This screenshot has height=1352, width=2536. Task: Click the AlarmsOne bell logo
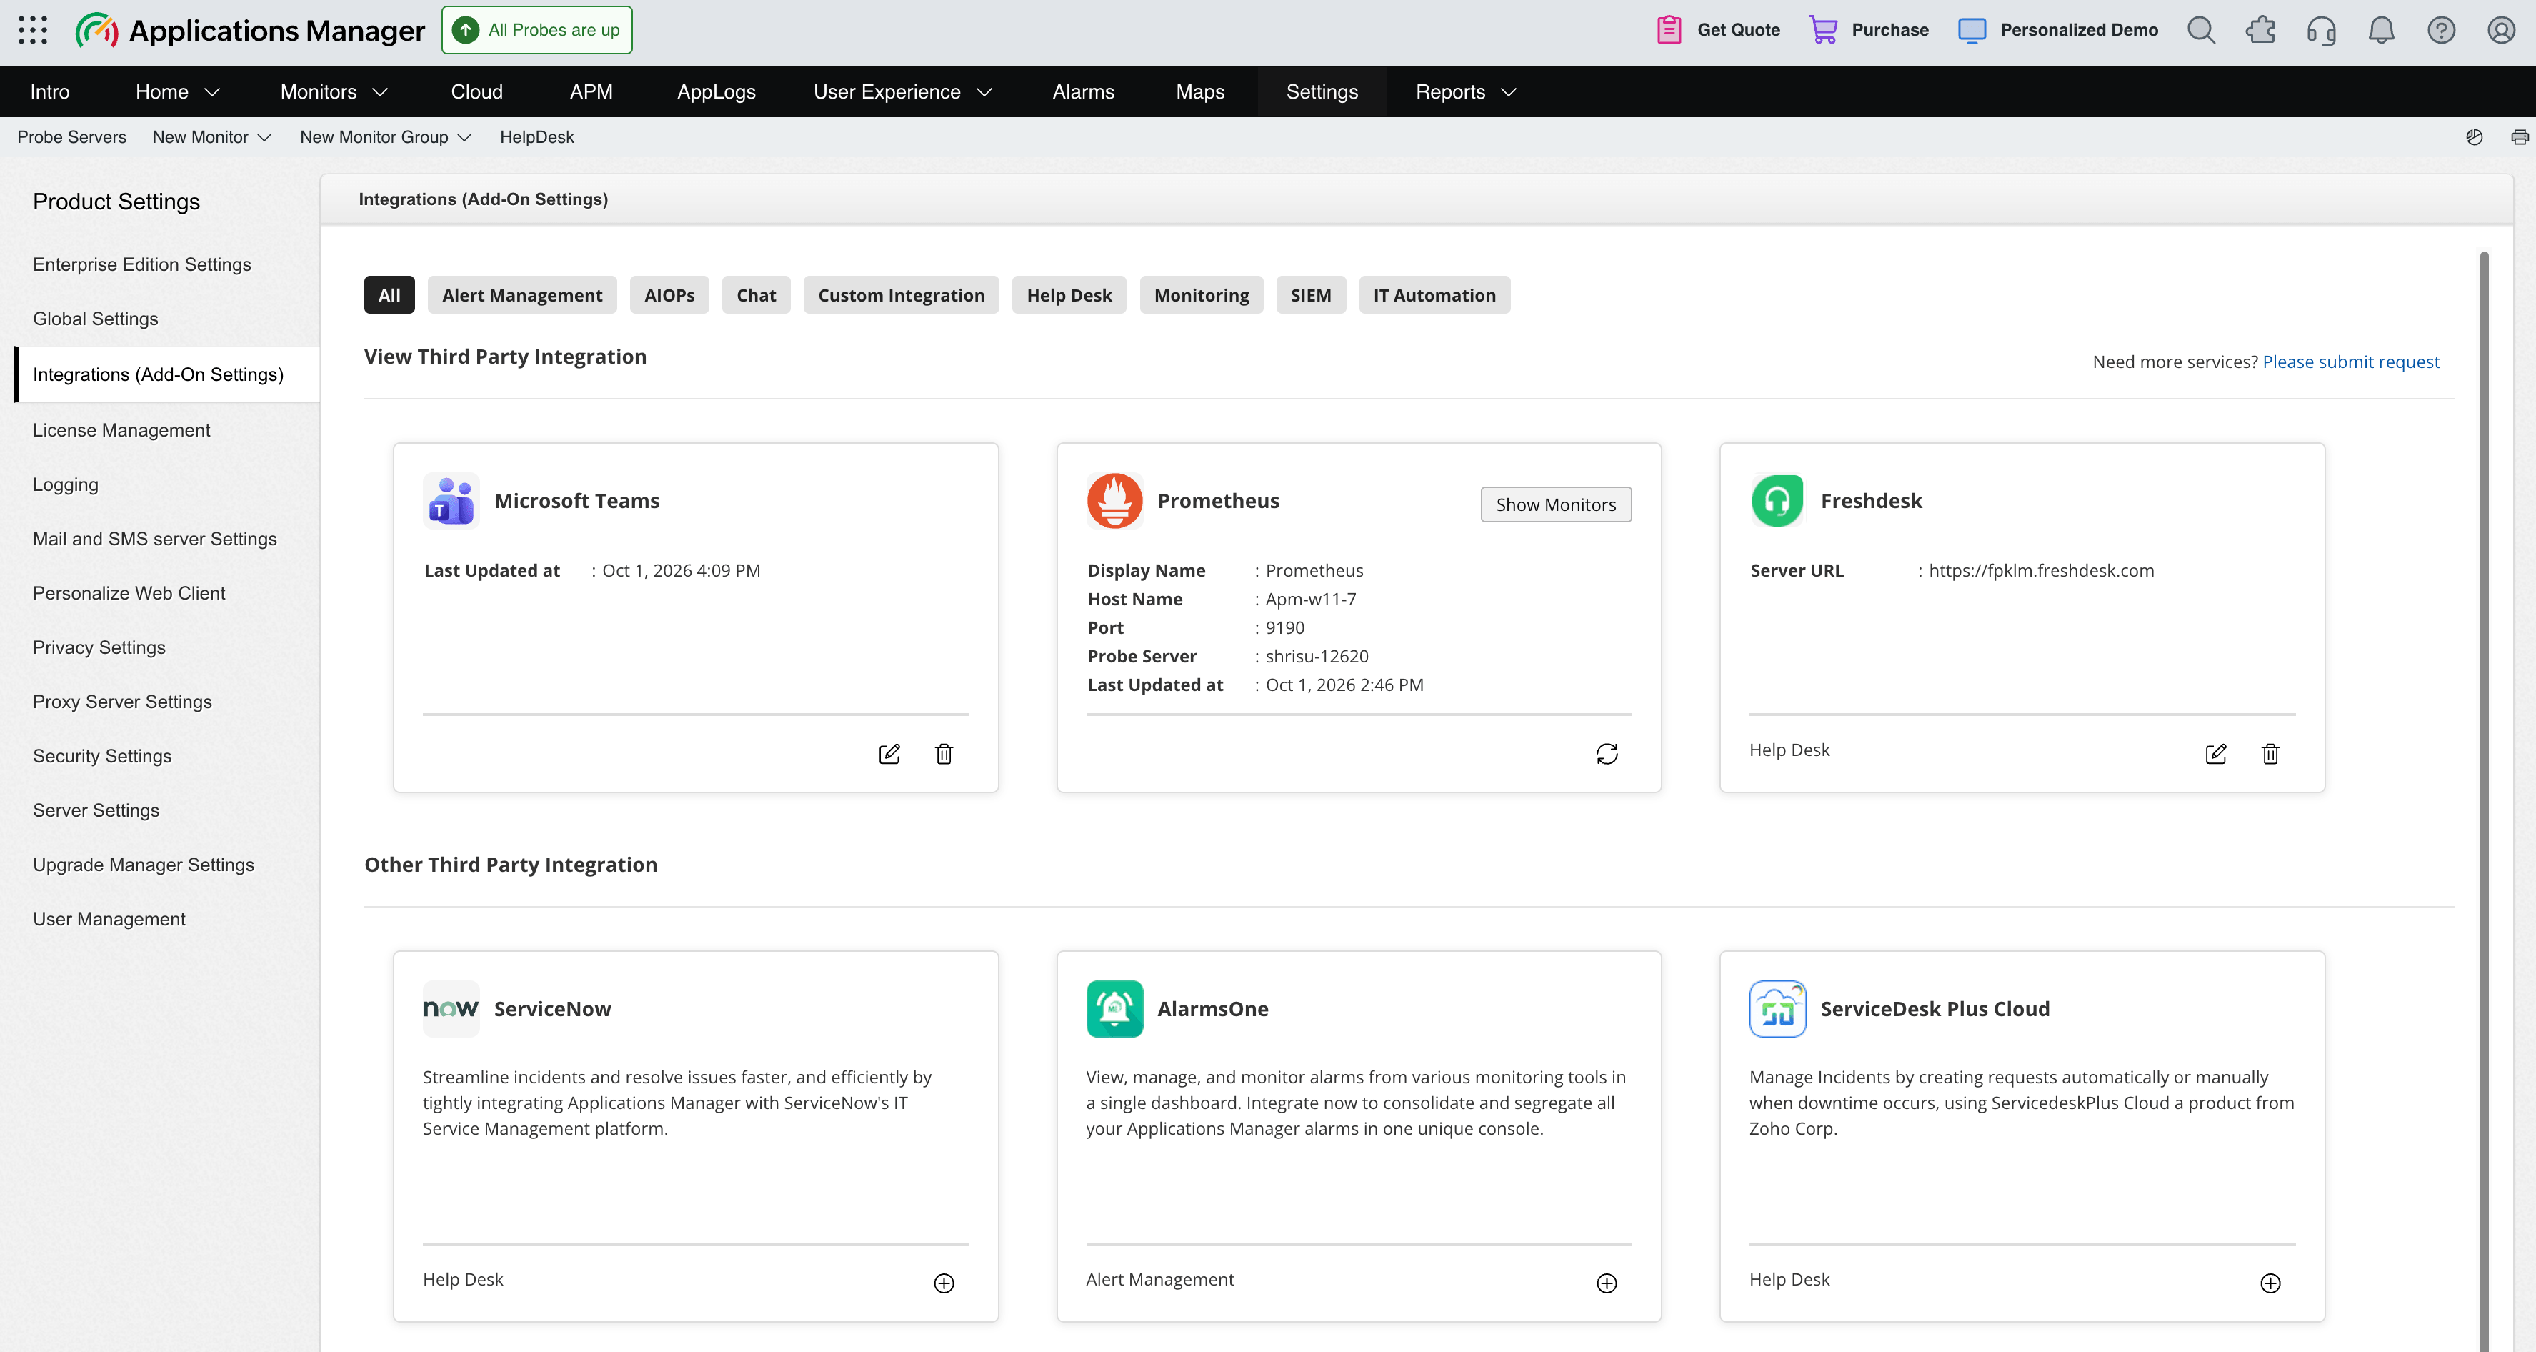[x=1114, y=1008]
